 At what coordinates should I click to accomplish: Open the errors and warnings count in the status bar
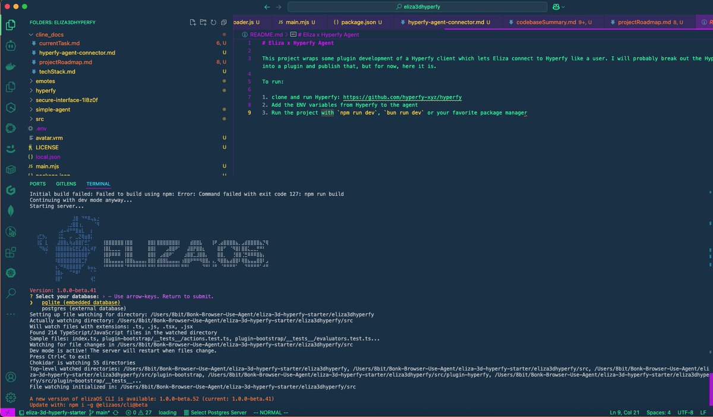[x=139, y=412]
